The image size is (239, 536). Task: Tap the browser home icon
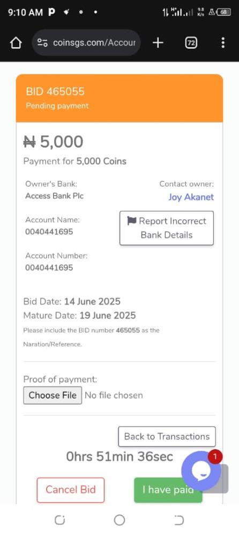click(x=16, y=43)
